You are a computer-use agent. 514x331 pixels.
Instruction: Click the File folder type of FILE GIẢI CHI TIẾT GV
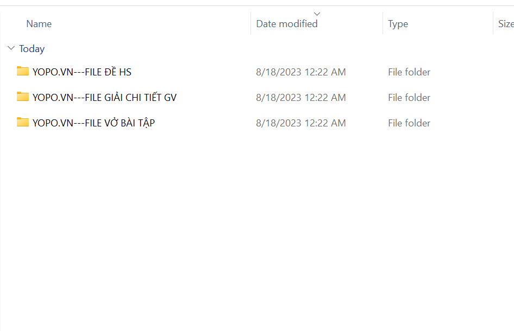[x=409, y=98]
